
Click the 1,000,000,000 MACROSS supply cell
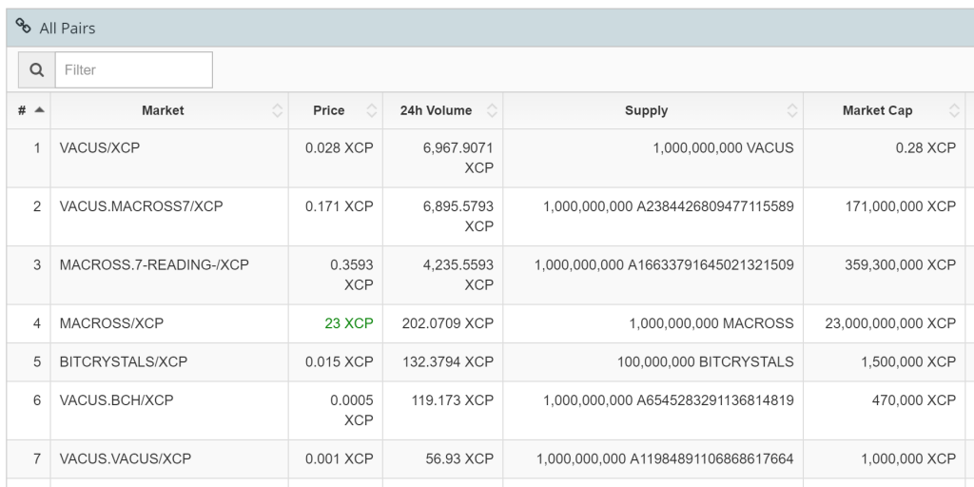pyautogui.click(x=711, y=323)
